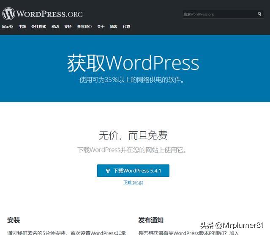Screen dimensions: 270x235
Task: Open the 外挂程式 menu item
Action: [38, 27]
